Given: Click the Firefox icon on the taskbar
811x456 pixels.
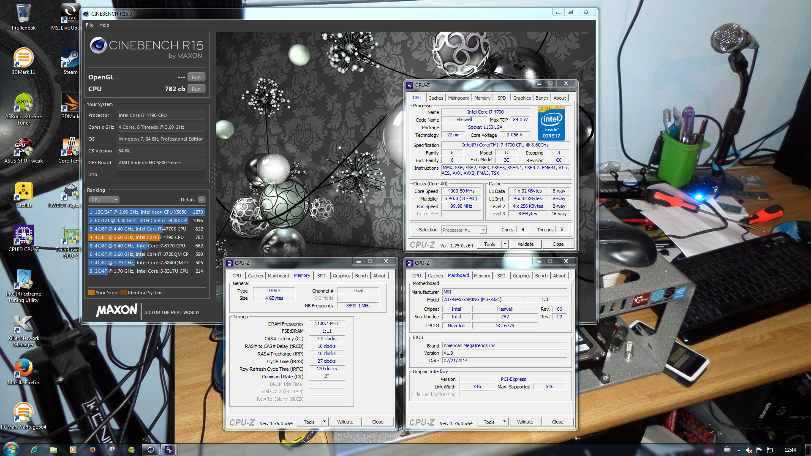Looking at the screenshot, I should [x=93, y=450].
